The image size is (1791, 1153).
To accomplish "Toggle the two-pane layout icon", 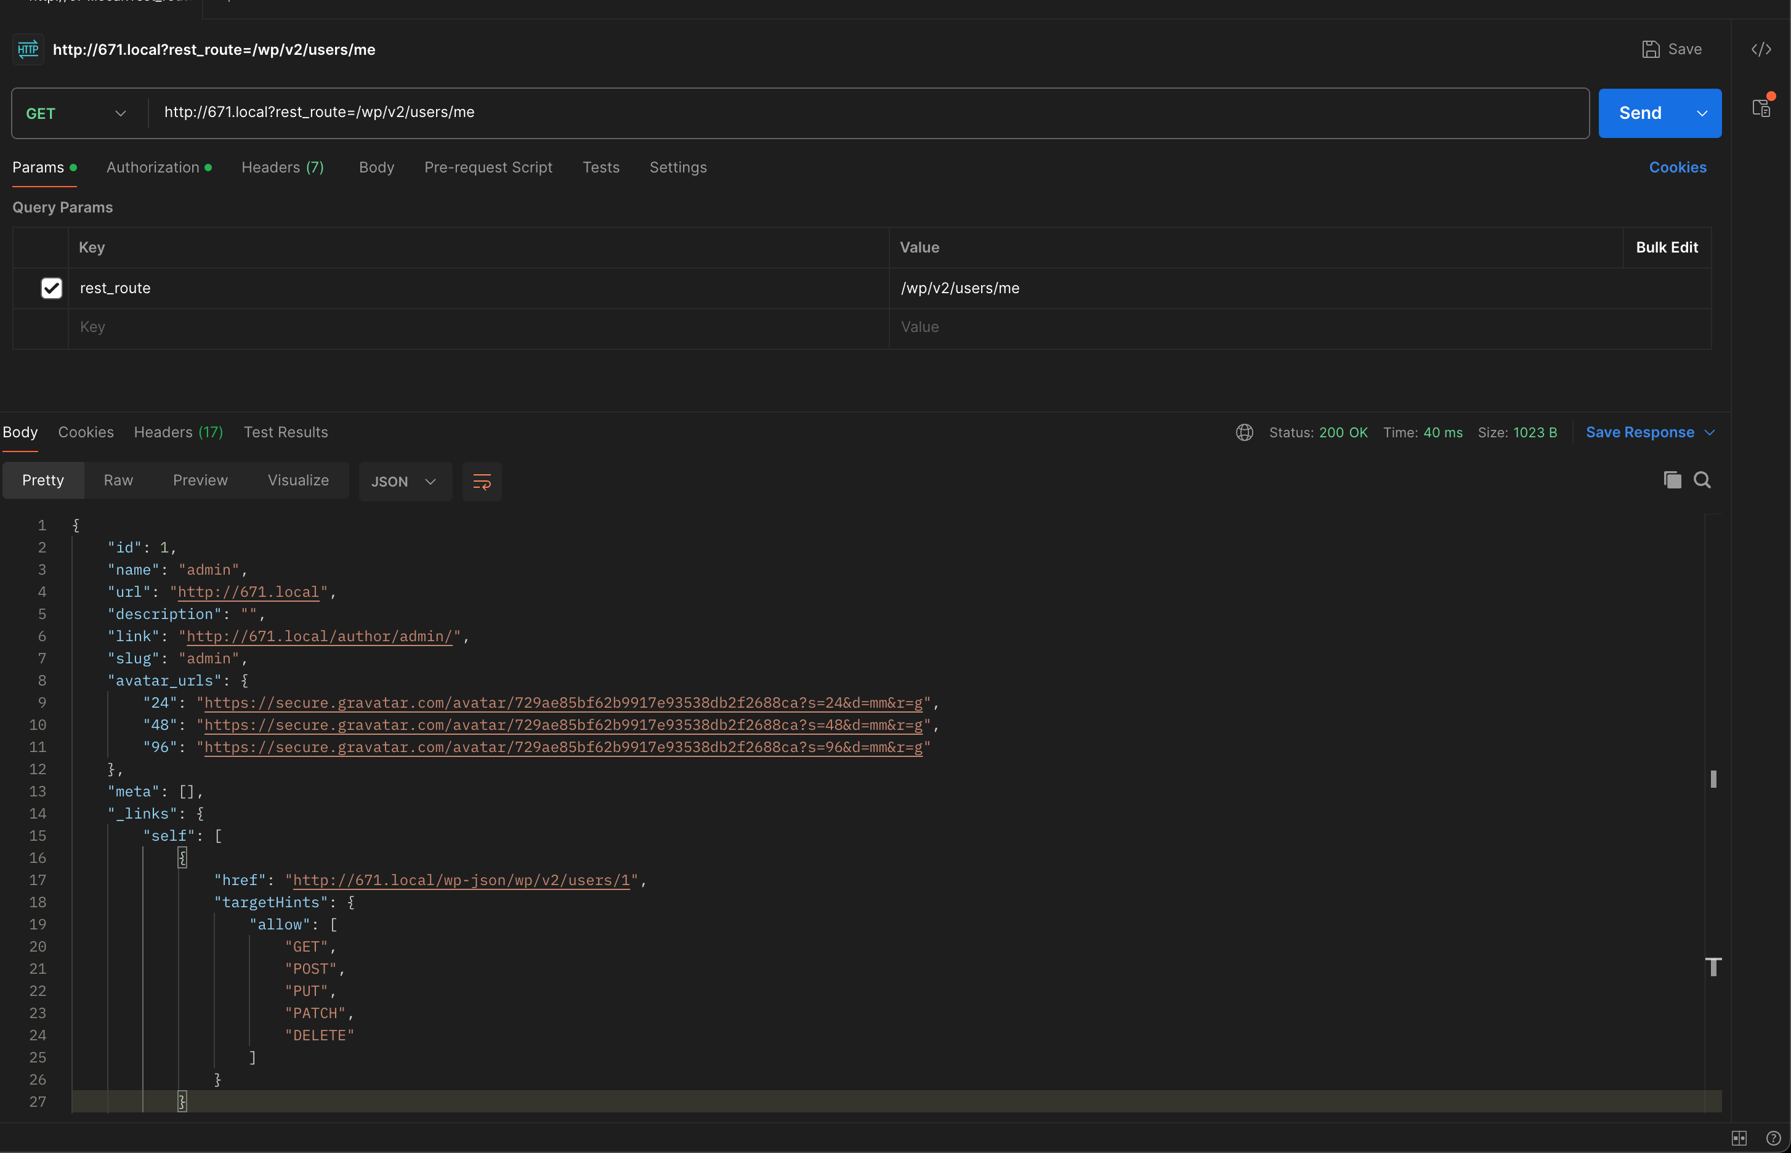I will tap(1739, 1138).
